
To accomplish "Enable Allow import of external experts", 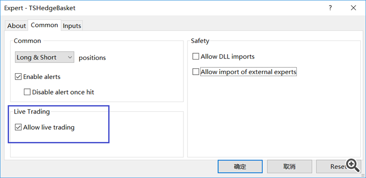I will 196,72.
